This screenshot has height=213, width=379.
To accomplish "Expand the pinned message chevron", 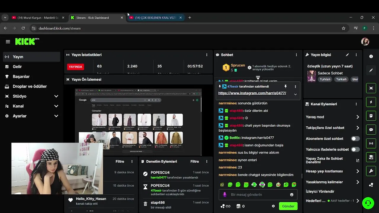I will [x=295, y=94].
